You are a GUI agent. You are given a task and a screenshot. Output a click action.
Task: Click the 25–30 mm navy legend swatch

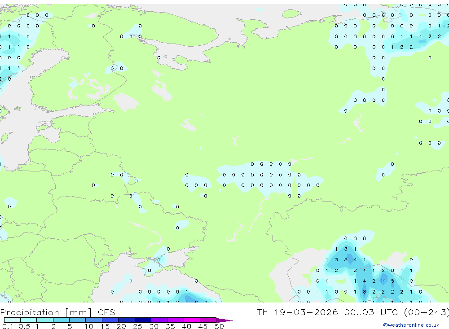pos(143,320)
